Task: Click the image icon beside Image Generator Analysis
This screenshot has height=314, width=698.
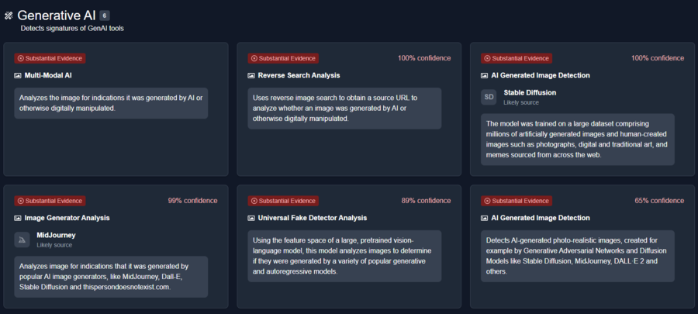Action: tap(18, 218)
